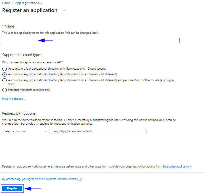The height and width of the screenshot is (195, 204).
Task: Click the Redirect URI input field
Action: click(99, 131)
